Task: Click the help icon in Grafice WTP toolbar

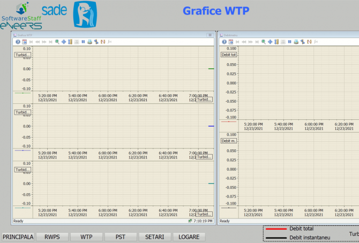Action: tap(18, 42)
